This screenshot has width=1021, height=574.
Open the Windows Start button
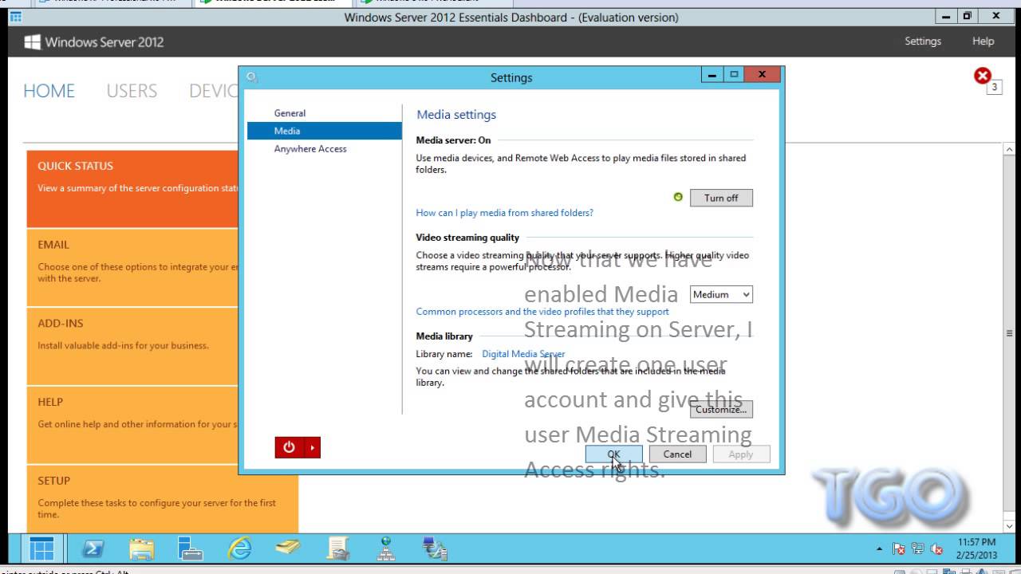[x=41, y=548]
